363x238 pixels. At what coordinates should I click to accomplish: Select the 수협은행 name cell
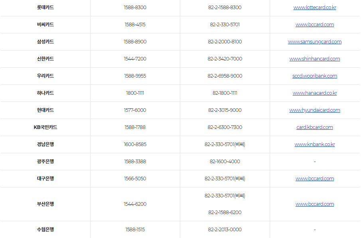click(x=45, y=230)
